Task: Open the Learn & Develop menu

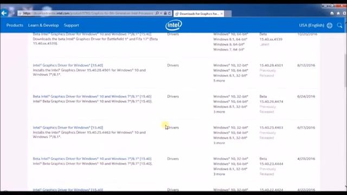Action: click(43, 25)
